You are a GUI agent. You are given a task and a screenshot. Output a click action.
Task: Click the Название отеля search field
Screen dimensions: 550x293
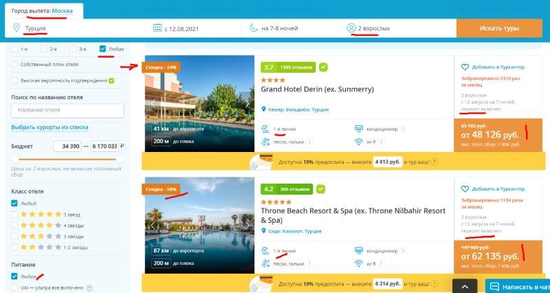pos(67,110)
